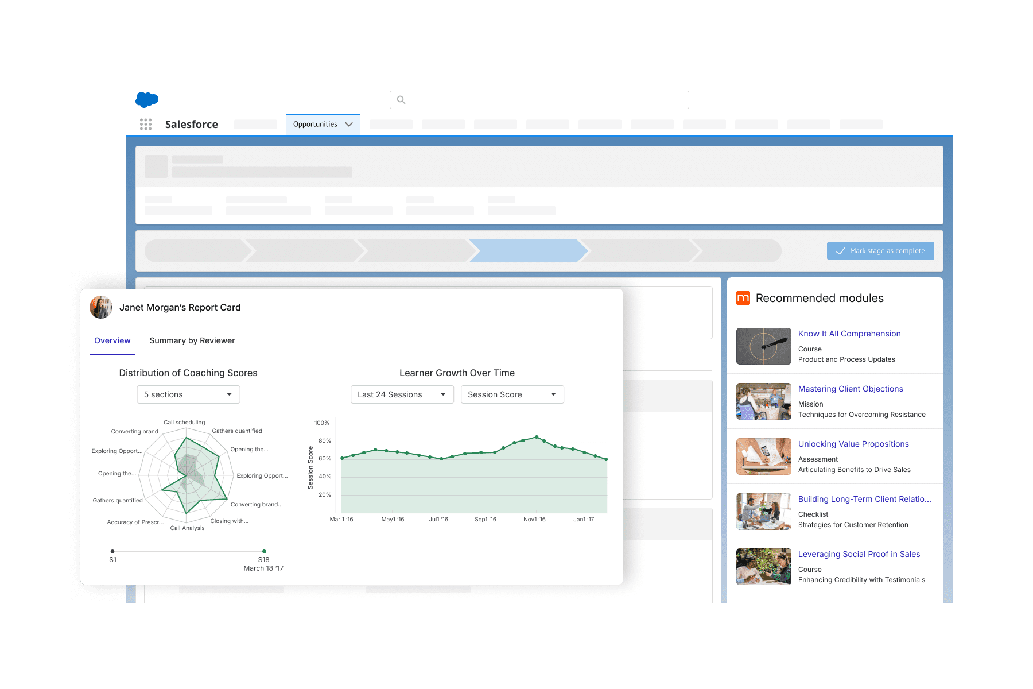The image size is (1033, 689).
Task: Switch to the Summary by Reviewer tab
Action: click(x=192, y=340)
